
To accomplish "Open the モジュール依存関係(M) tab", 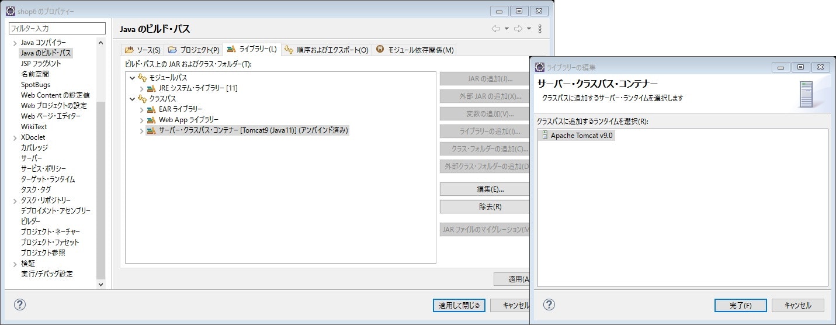I will point(415,50).
